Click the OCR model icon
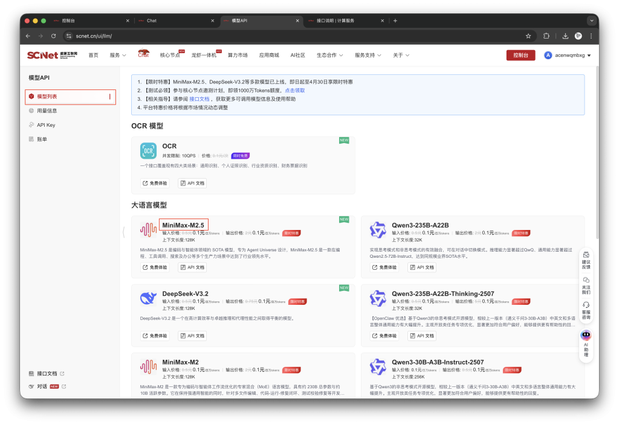This screenshot has height=425, width=619. tap(148, 150)
